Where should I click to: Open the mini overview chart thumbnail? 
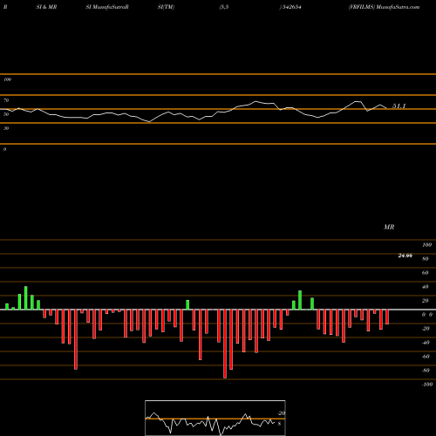[215, 418]
